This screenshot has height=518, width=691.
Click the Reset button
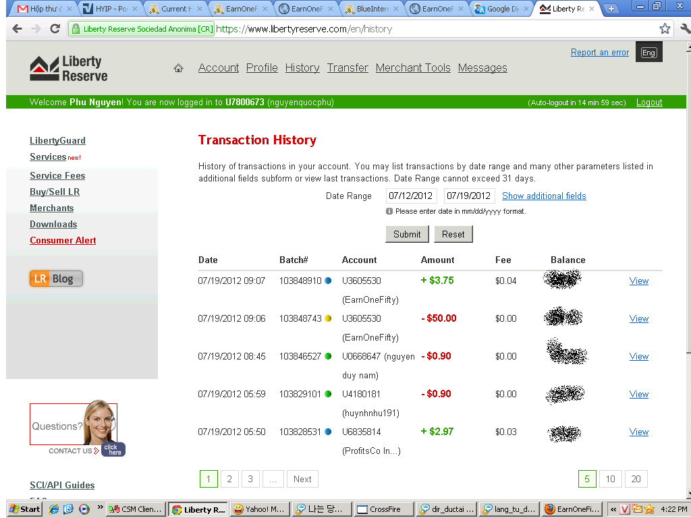click(x=453, y=234)
